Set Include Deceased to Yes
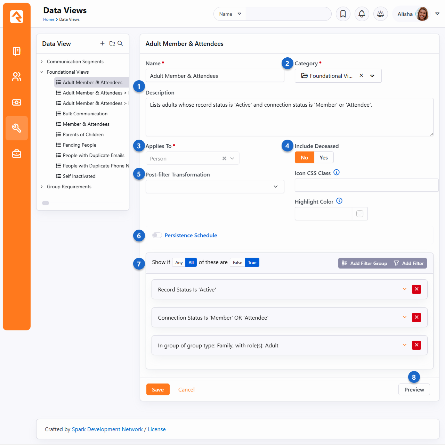Screen dimensions: 445x445 click(x=324, y=158)
